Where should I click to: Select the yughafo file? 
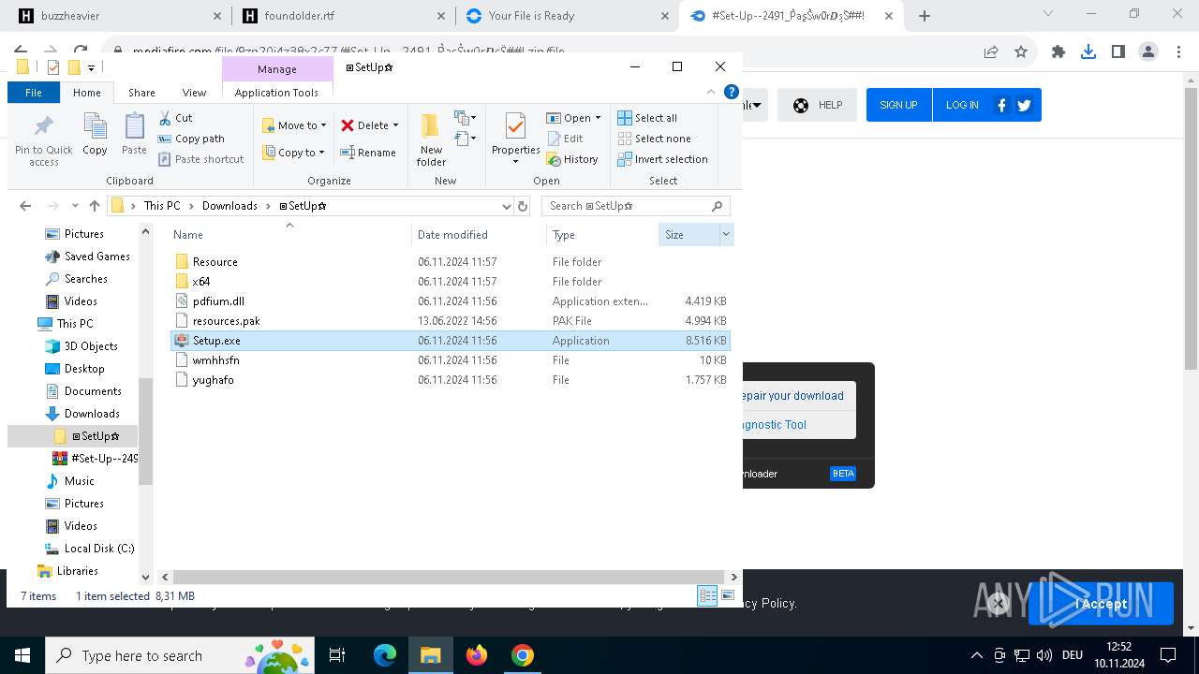[x=213, y=380]
